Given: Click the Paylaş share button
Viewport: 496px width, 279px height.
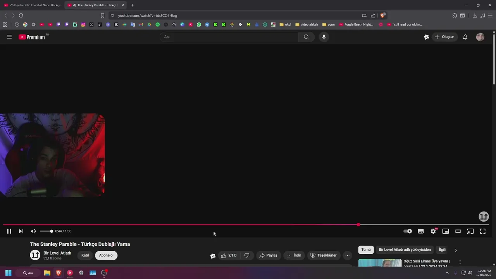Looking at the screenshot, I should coord(269,255).
